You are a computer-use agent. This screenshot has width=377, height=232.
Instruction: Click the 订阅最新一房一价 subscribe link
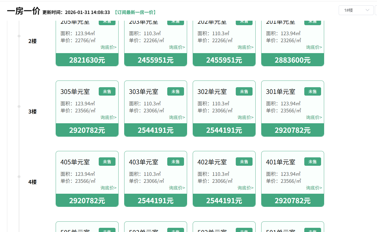tap(135, 12)
